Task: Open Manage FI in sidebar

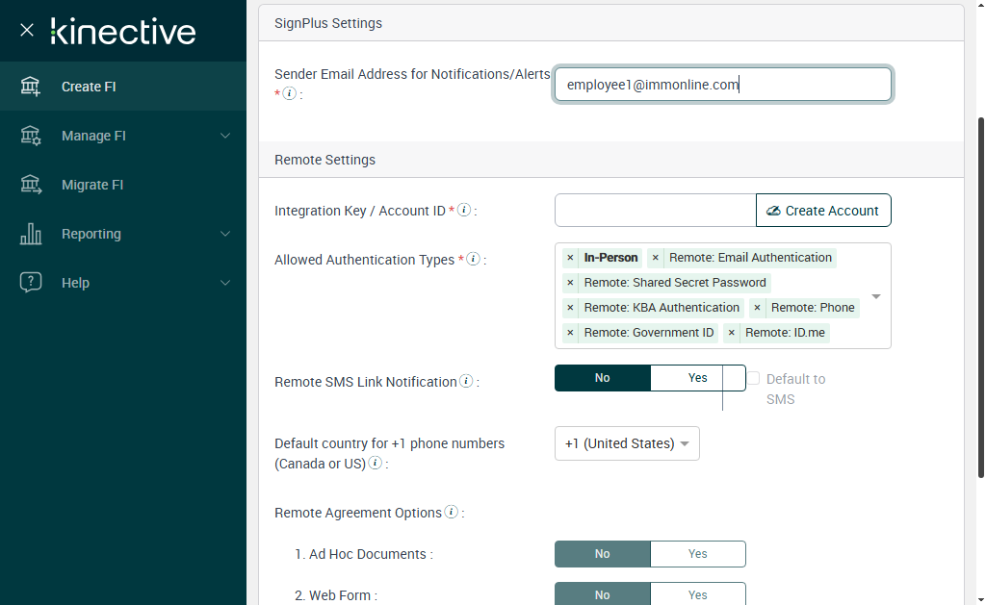Action: (123, 136)
